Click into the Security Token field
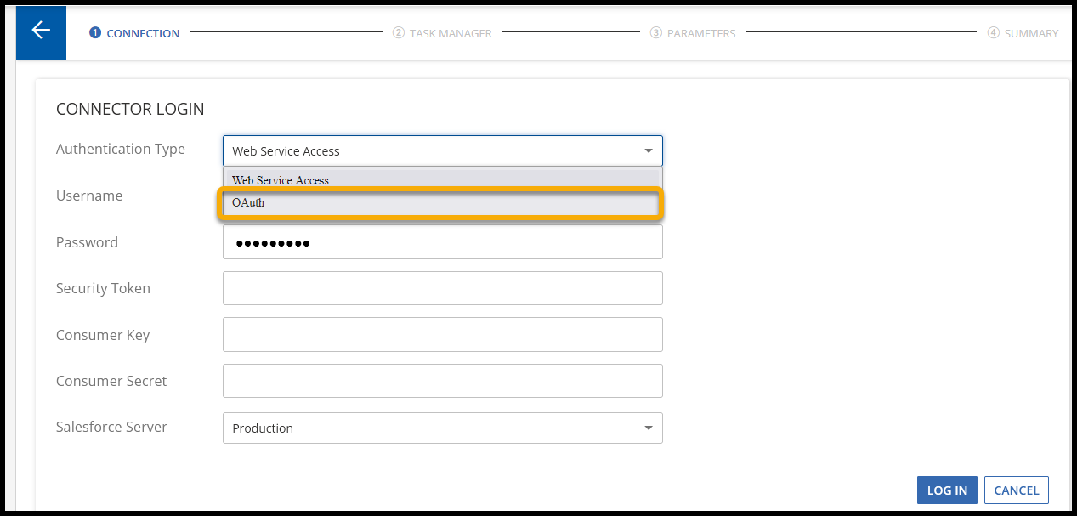The image size is (1077, 516). point(442,288)
